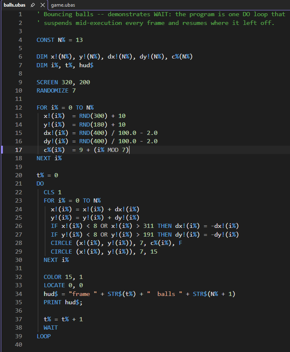
Task: Click the PRINT keyword on line 35
Action: coord(53,302)
